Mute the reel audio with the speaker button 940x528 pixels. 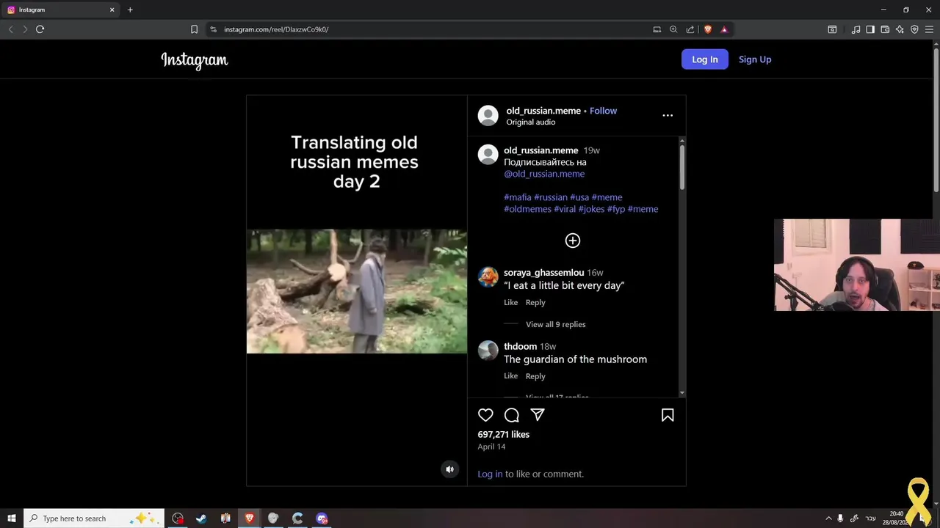(x=450, y=469)
